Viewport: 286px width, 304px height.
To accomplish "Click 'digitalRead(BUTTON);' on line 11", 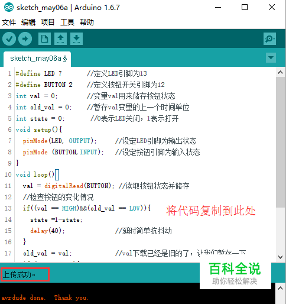I will (79, 186).
